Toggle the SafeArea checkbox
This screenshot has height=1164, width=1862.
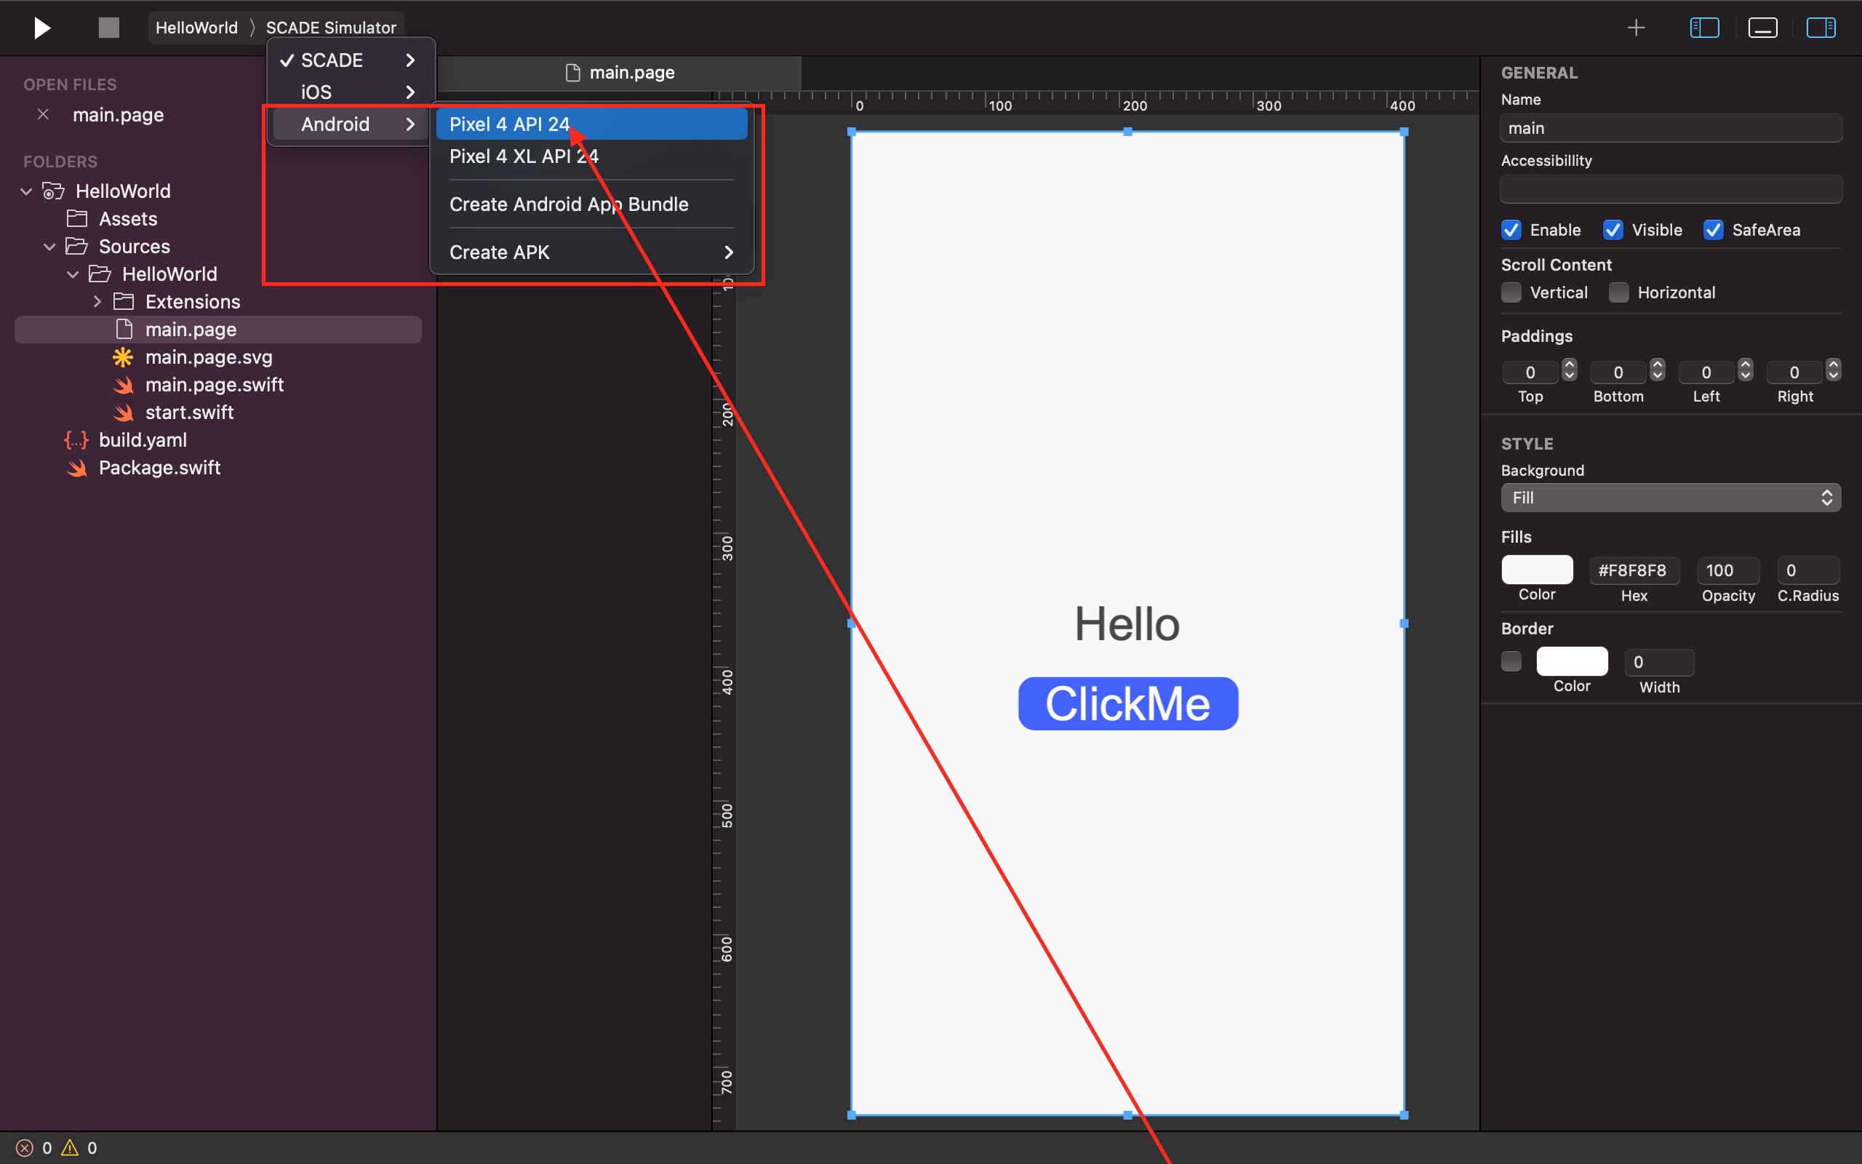[x=1713, y=230]
